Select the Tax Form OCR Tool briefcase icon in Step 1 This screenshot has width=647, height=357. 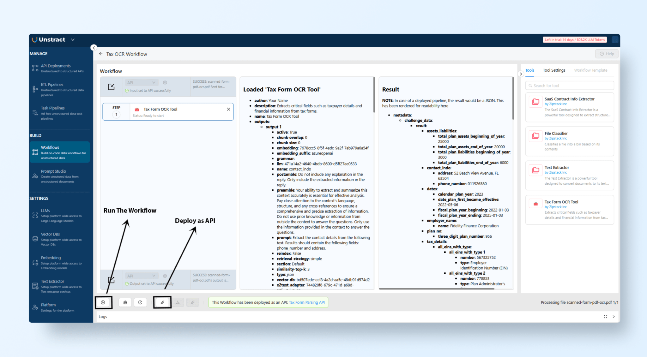click(x=137, y=109)
